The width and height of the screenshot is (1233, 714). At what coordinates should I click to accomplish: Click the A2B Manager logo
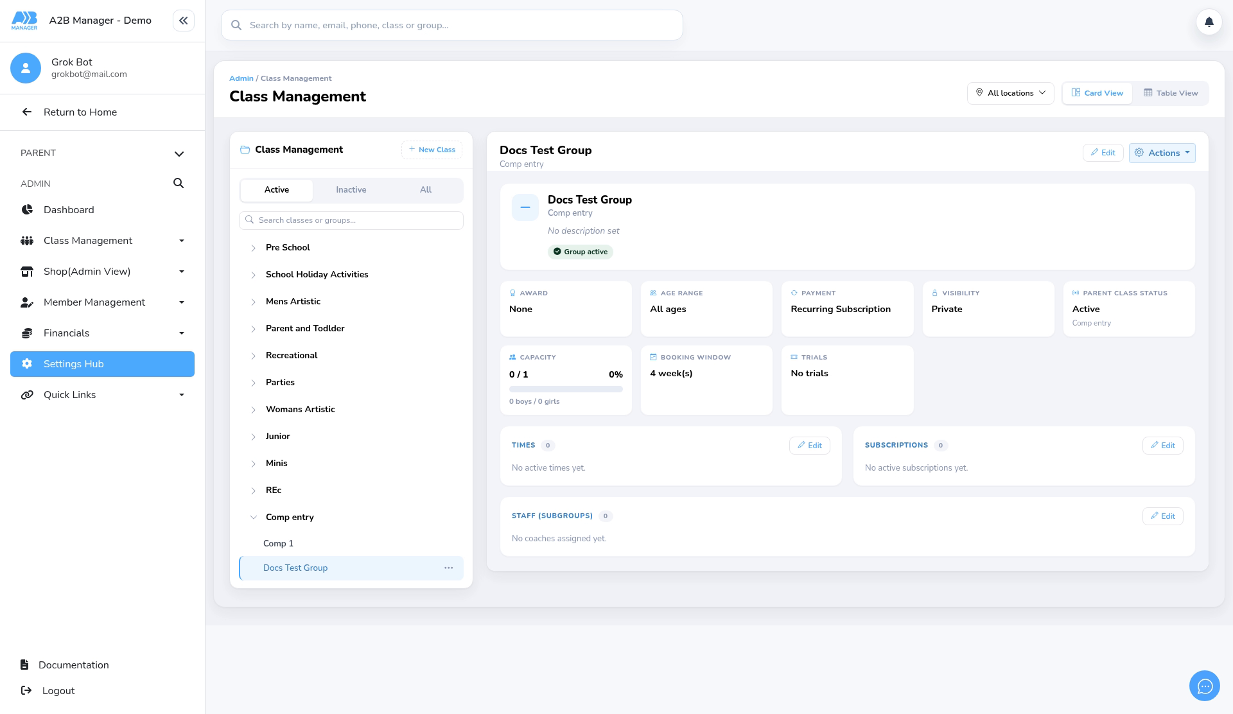click(24, 21)
